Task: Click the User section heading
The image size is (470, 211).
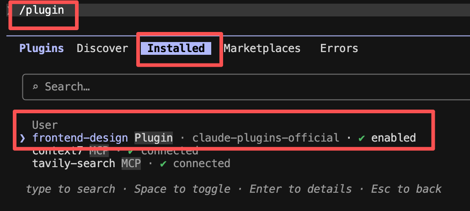Action: 45,125
